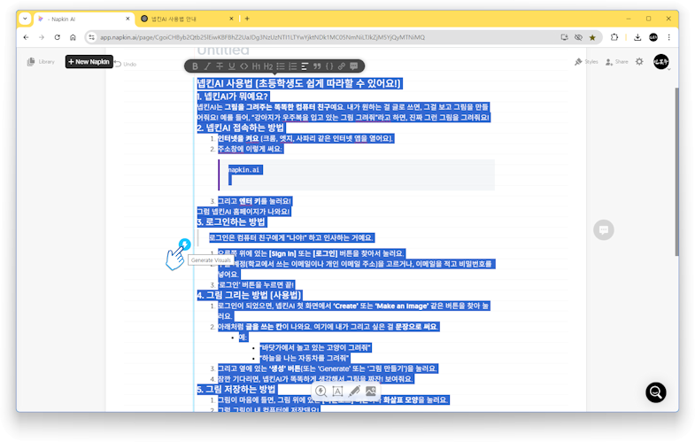Insert a code block with braces icon
This screenshot has width=695, height=442.
click(329, 66)
